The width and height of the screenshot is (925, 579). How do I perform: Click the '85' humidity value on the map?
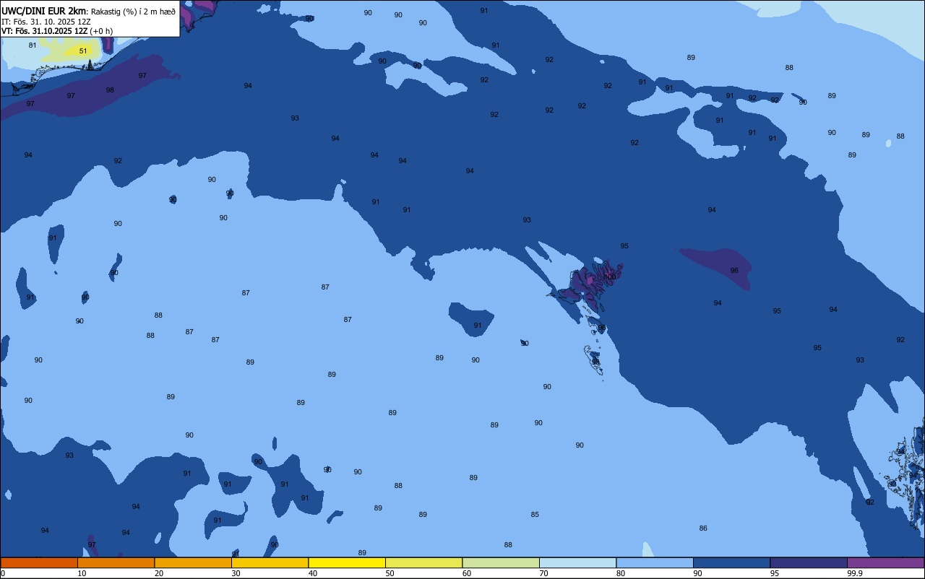click(535, 515)
